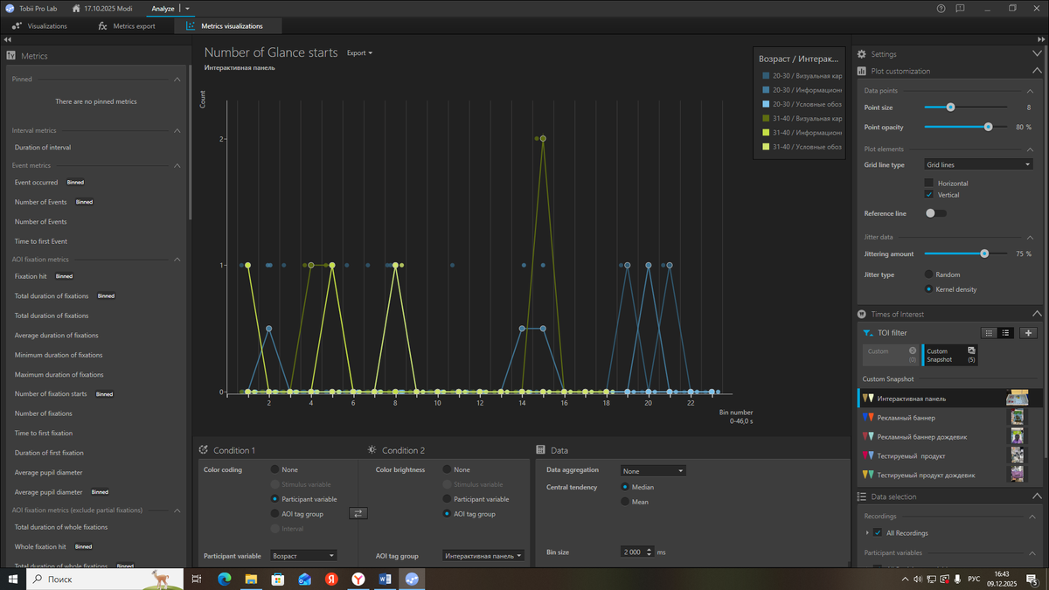Select AOI tag group for Color coding

point(275,514)
